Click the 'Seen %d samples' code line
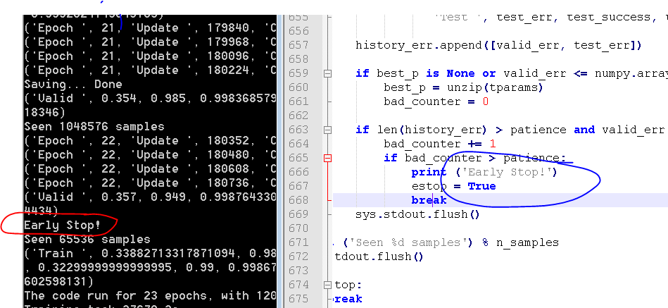Screen dimensions: 668x308 pos(452,242)
